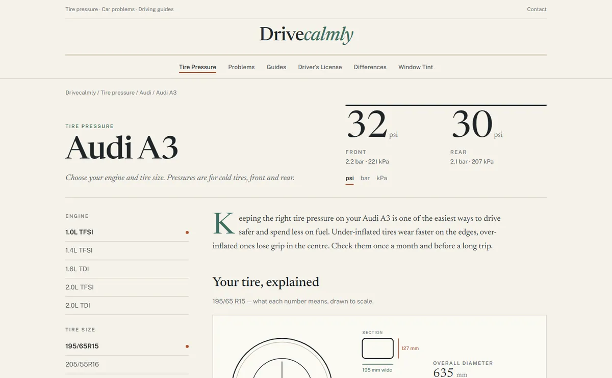Select the Tire Pressure navigation tab
This screenshot has width=612, height=378.
click(197, 67)
